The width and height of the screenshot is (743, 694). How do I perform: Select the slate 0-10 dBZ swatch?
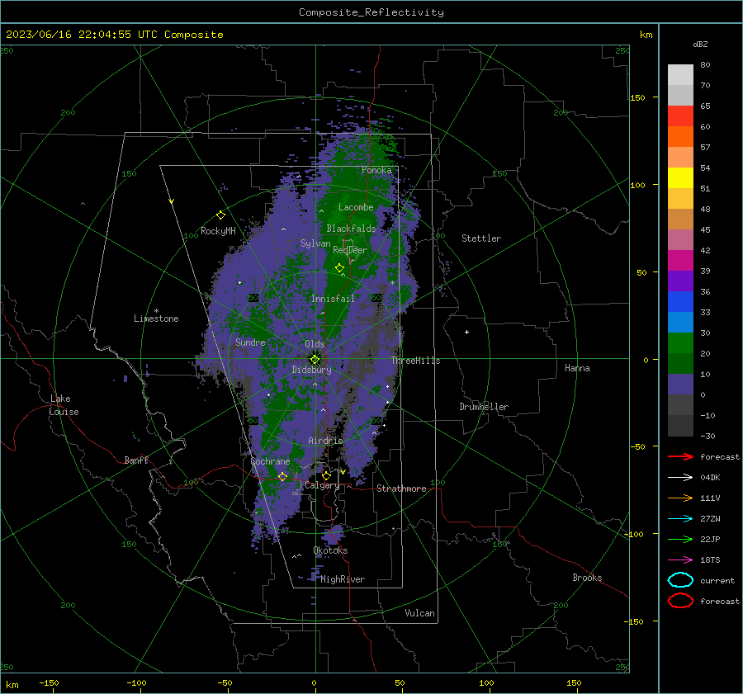pyautogui.click(x=680, y=385)
